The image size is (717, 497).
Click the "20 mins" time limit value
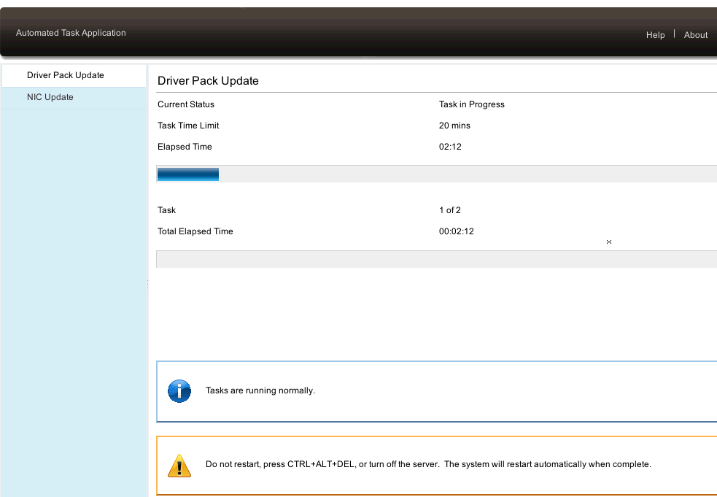(x=454, y=126)
